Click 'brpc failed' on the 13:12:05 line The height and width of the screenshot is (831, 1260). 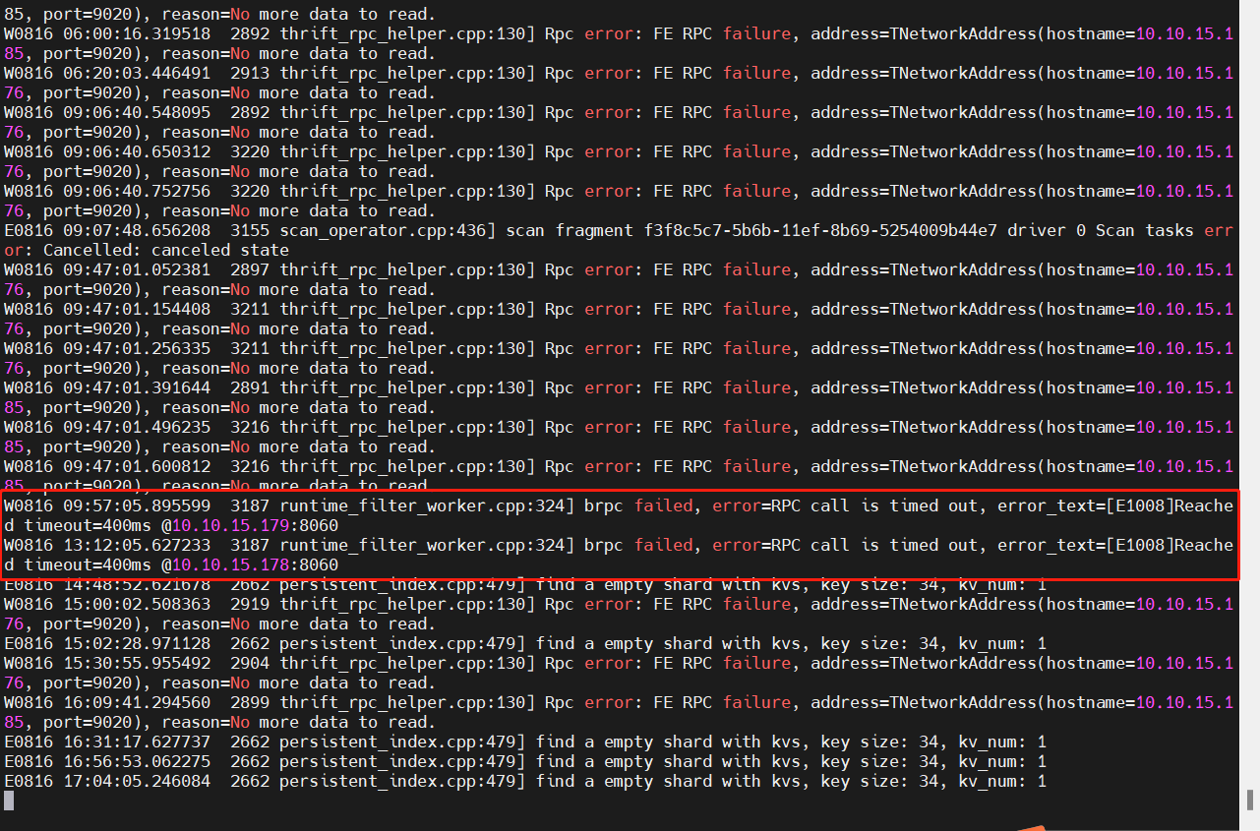(x=638, y=545)
